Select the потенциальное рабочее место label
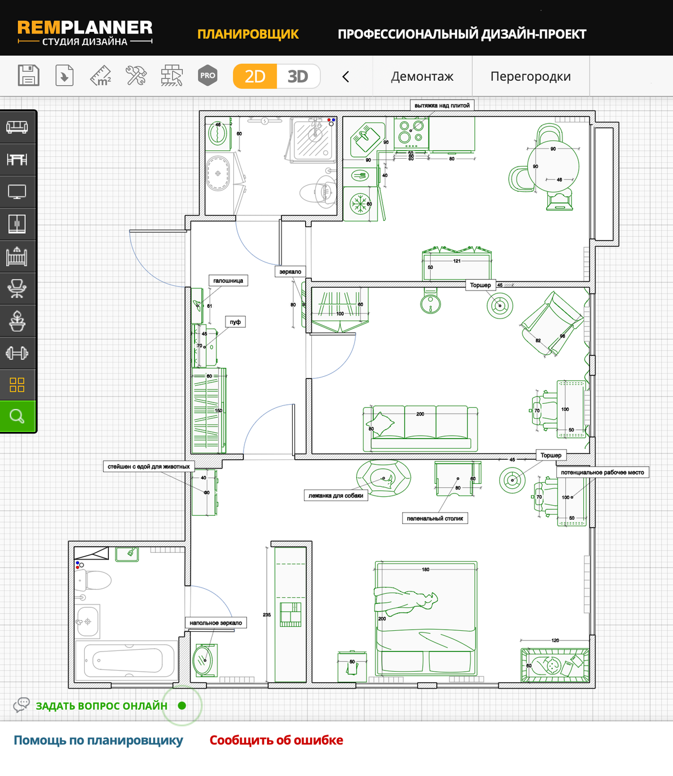 point(602,472)
